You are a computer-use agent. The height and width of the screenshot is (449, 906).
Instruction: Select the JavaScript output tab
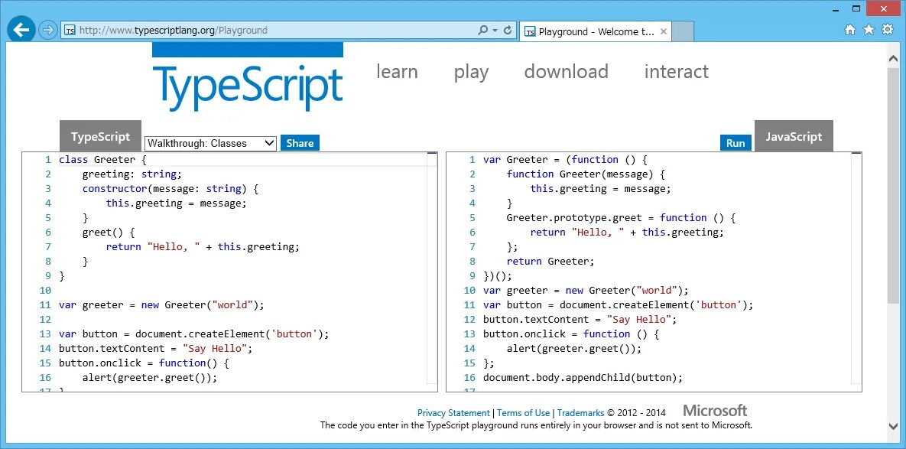click(x=794, y=136)
